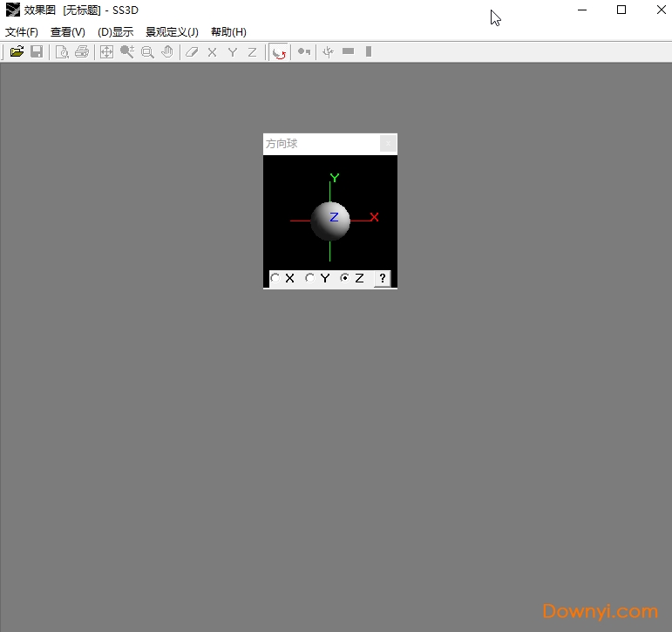Open the 景观定义(J) menu
The height and width of the screenshot is (632, 672).
click(172, 32)
